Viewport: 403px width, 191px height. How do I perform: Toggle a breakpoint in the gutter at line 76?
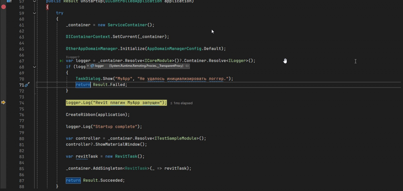pos(3,115)
